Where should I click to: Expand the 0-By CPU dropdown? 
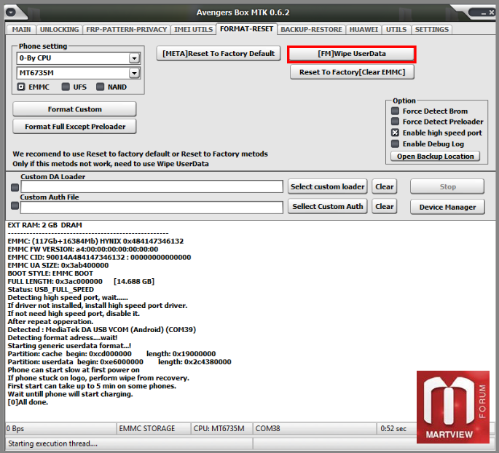click(x=134, y=58)
